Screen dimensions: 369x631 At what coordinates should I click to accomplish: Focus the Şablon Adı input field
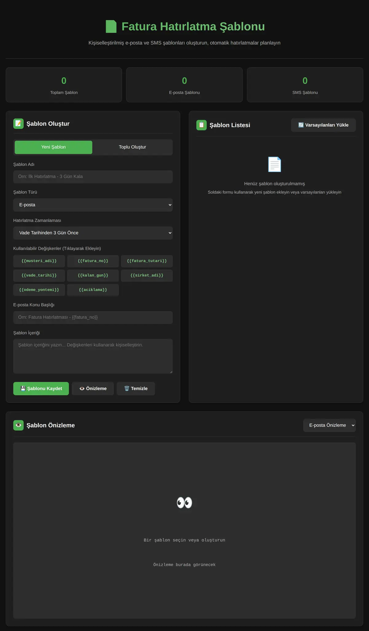pyautogui.click(x=93, y=177)
